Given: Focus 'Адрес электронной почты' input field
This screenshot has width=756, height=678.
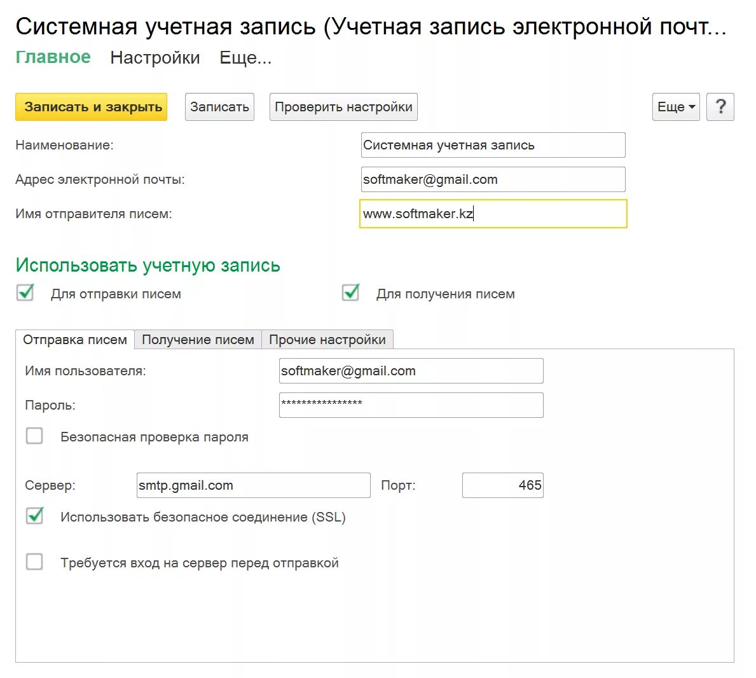Looking at the screenshot, I should point(493,179).
